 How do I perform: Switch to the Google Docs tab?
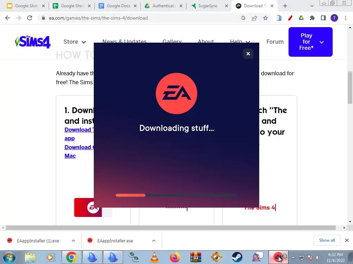tap(117, 6)
